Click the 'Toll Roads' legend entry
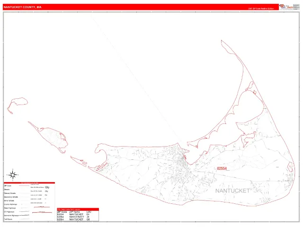Viewport: 303px width, 227px height. tap(8, 219)
